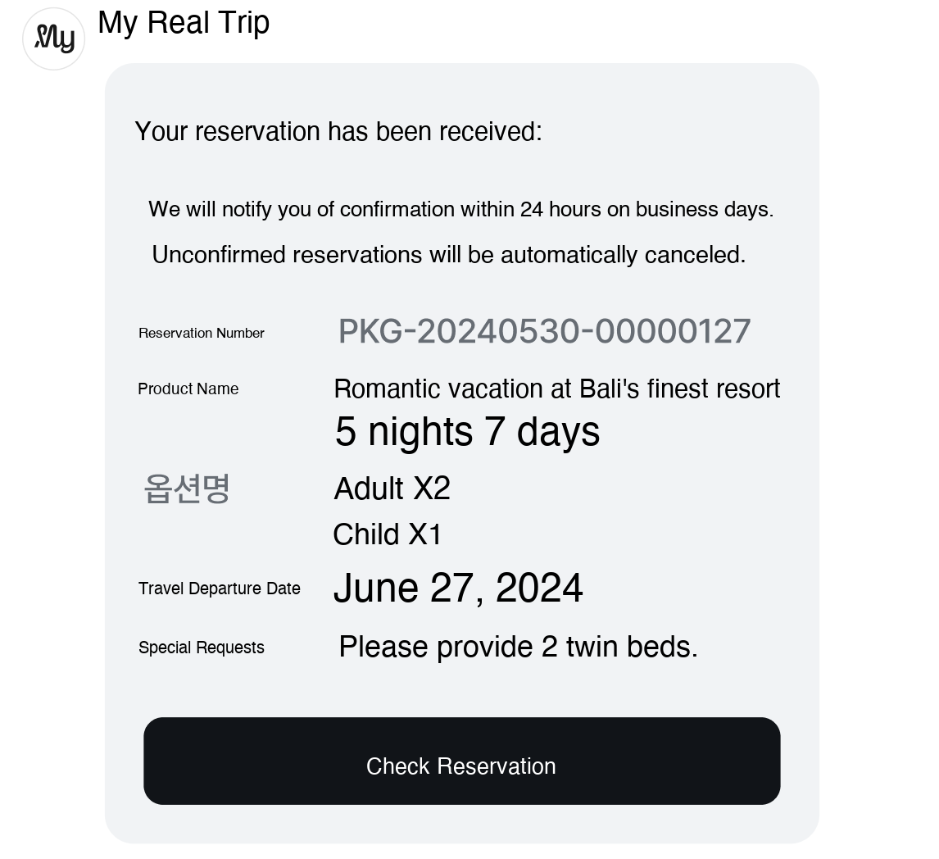Image resolution: width=939 pixels, height=859 pixels.
Task: Click the 24-hour confirmation notice text
Action: pyautogui.click(x=460, y=210)
